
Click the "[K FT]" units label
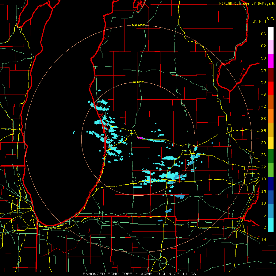[x=259, y=21]
